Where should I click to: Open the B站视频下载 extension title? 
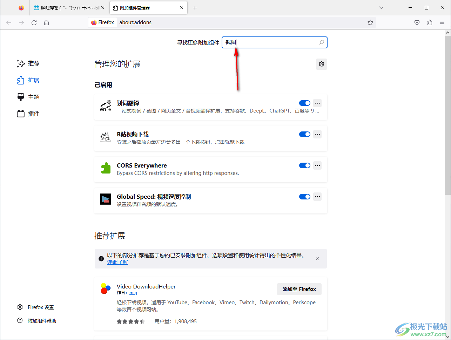pos(133,134)
